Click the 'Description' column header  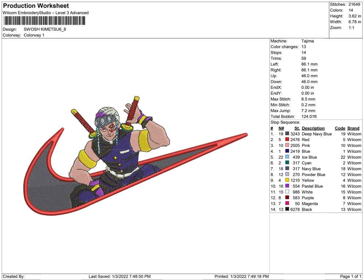pyautogui.click(x=313, y=128)
